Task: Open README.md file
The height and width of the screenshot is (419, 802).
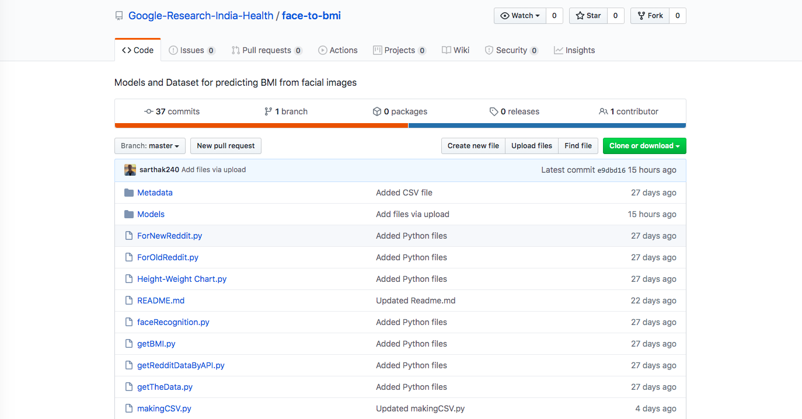Action: (x=161, y=301)
